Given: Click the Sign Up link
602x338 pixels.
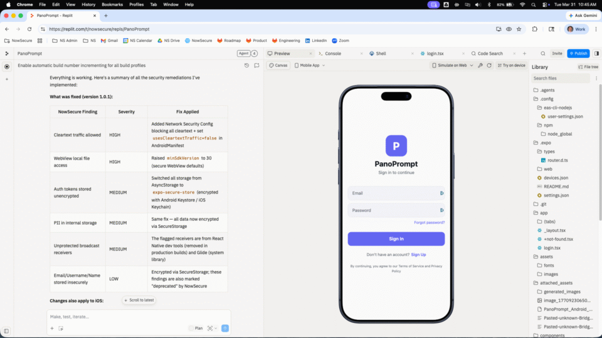Looking at the screenshot, I should 418,255.
